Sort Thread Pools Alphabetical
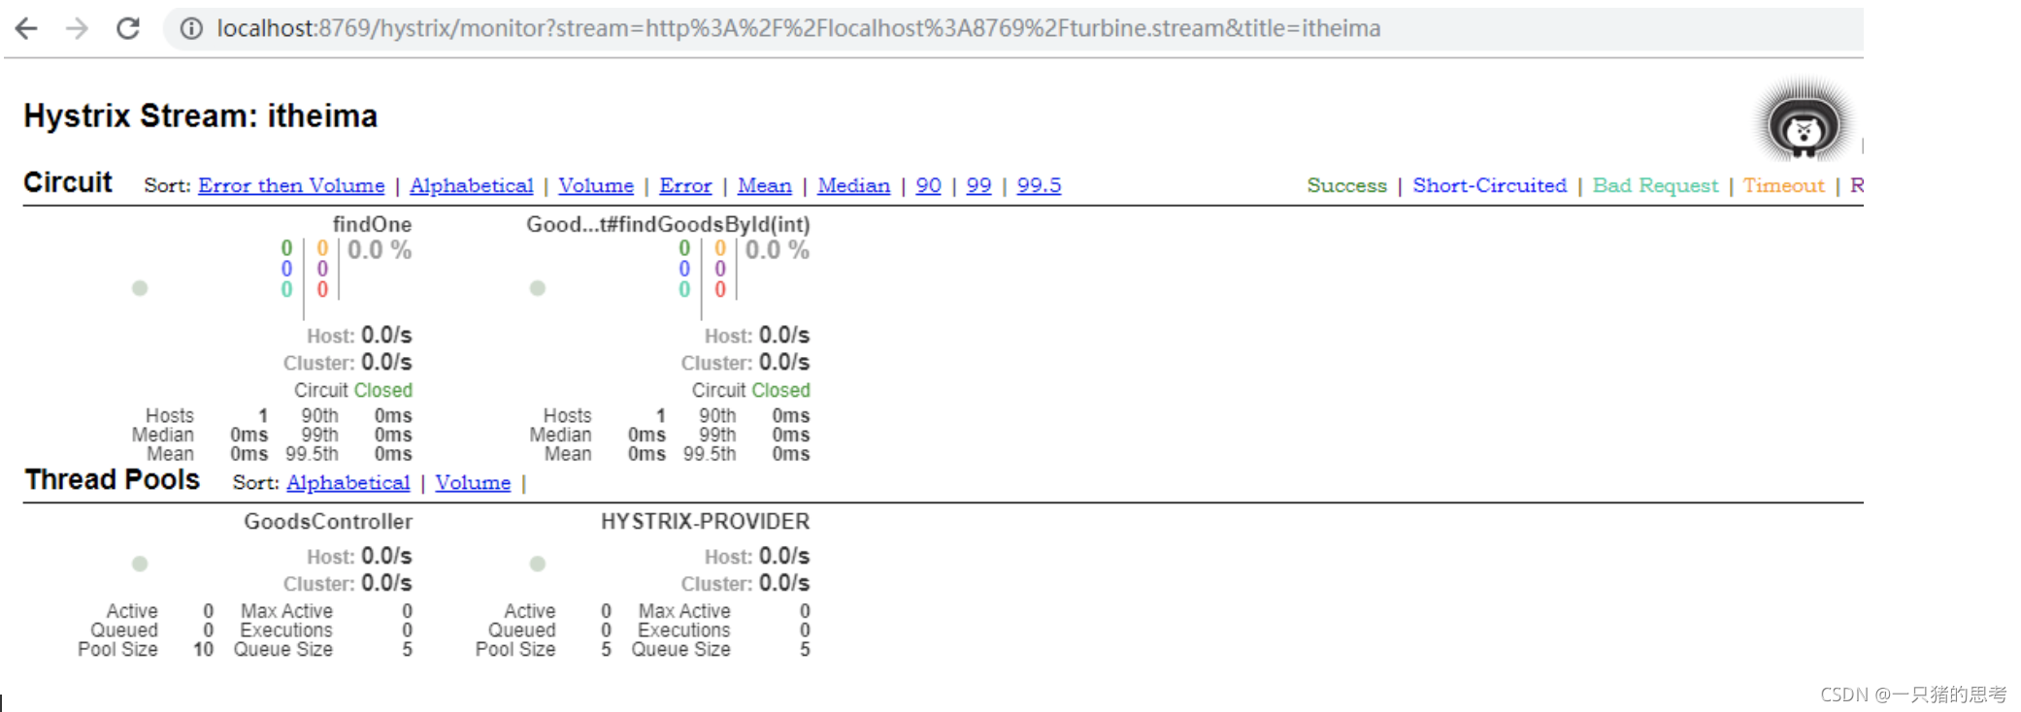This screenshot has height=712, width=2021. [348, 482]
